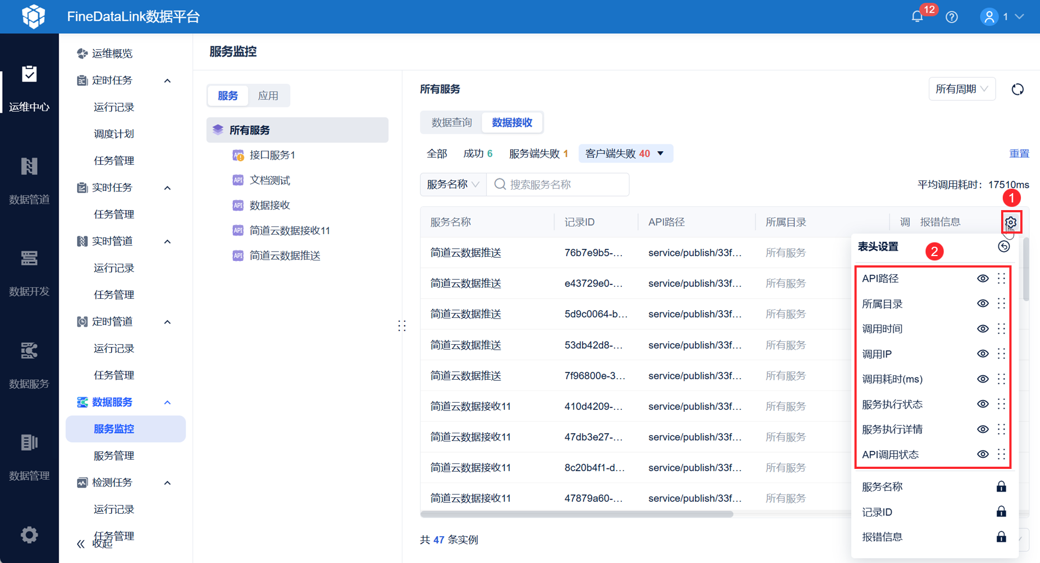The width and height of the screenshot is (1040, 563).
Task: Select 接口服务1 in the service tree
Action: (272, 155)
